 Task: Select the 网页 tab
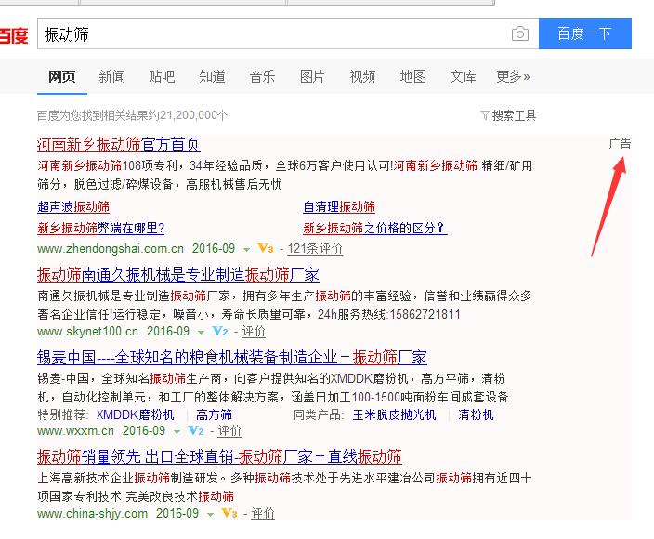[x=61, y=77]
